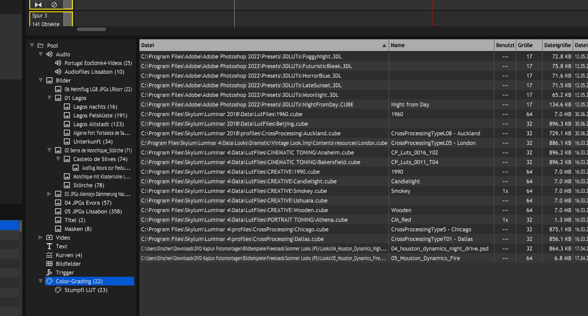Click image icon of Störche

(67, 185)
